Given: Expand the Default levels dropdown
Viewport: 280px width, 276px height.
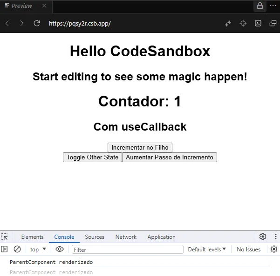Looking at the screenshot, I should tap(207, 250).
